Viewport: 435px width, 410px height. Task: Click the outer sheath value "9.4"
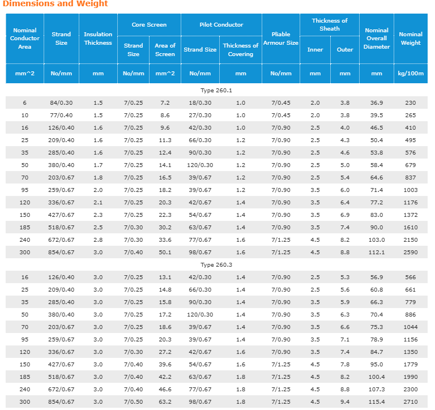click(x=345, y=402)
